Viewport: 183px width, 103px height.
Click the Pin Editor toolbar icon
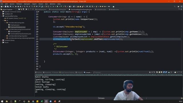(114, 7)
